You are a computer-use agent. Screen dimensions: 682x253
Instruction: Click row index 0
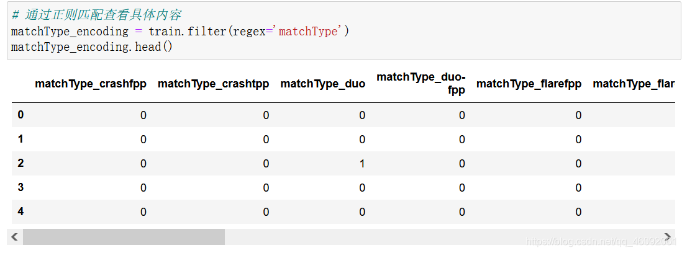pos(20,115)
